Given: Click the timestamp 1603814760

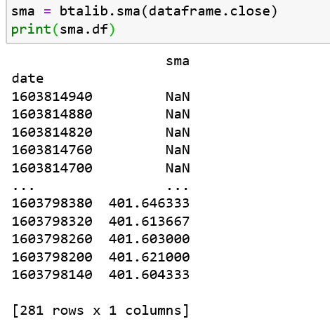Looking at the screenshot, I should click(x=52, y=150).
